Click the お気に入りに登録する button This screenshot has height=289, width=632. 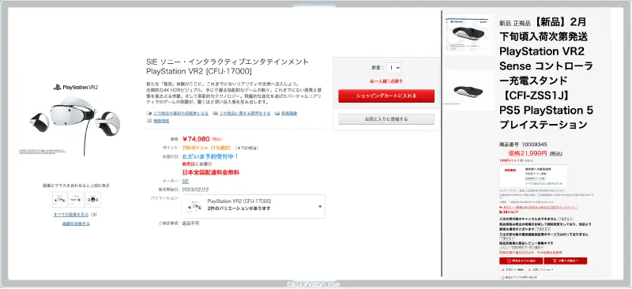(386, 119)
